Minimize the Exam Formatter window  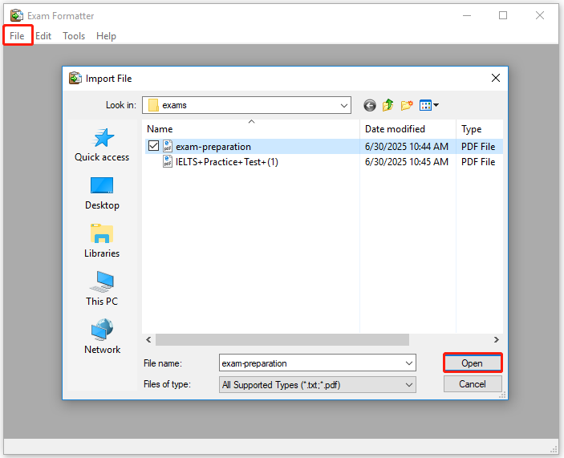(467, 15)
